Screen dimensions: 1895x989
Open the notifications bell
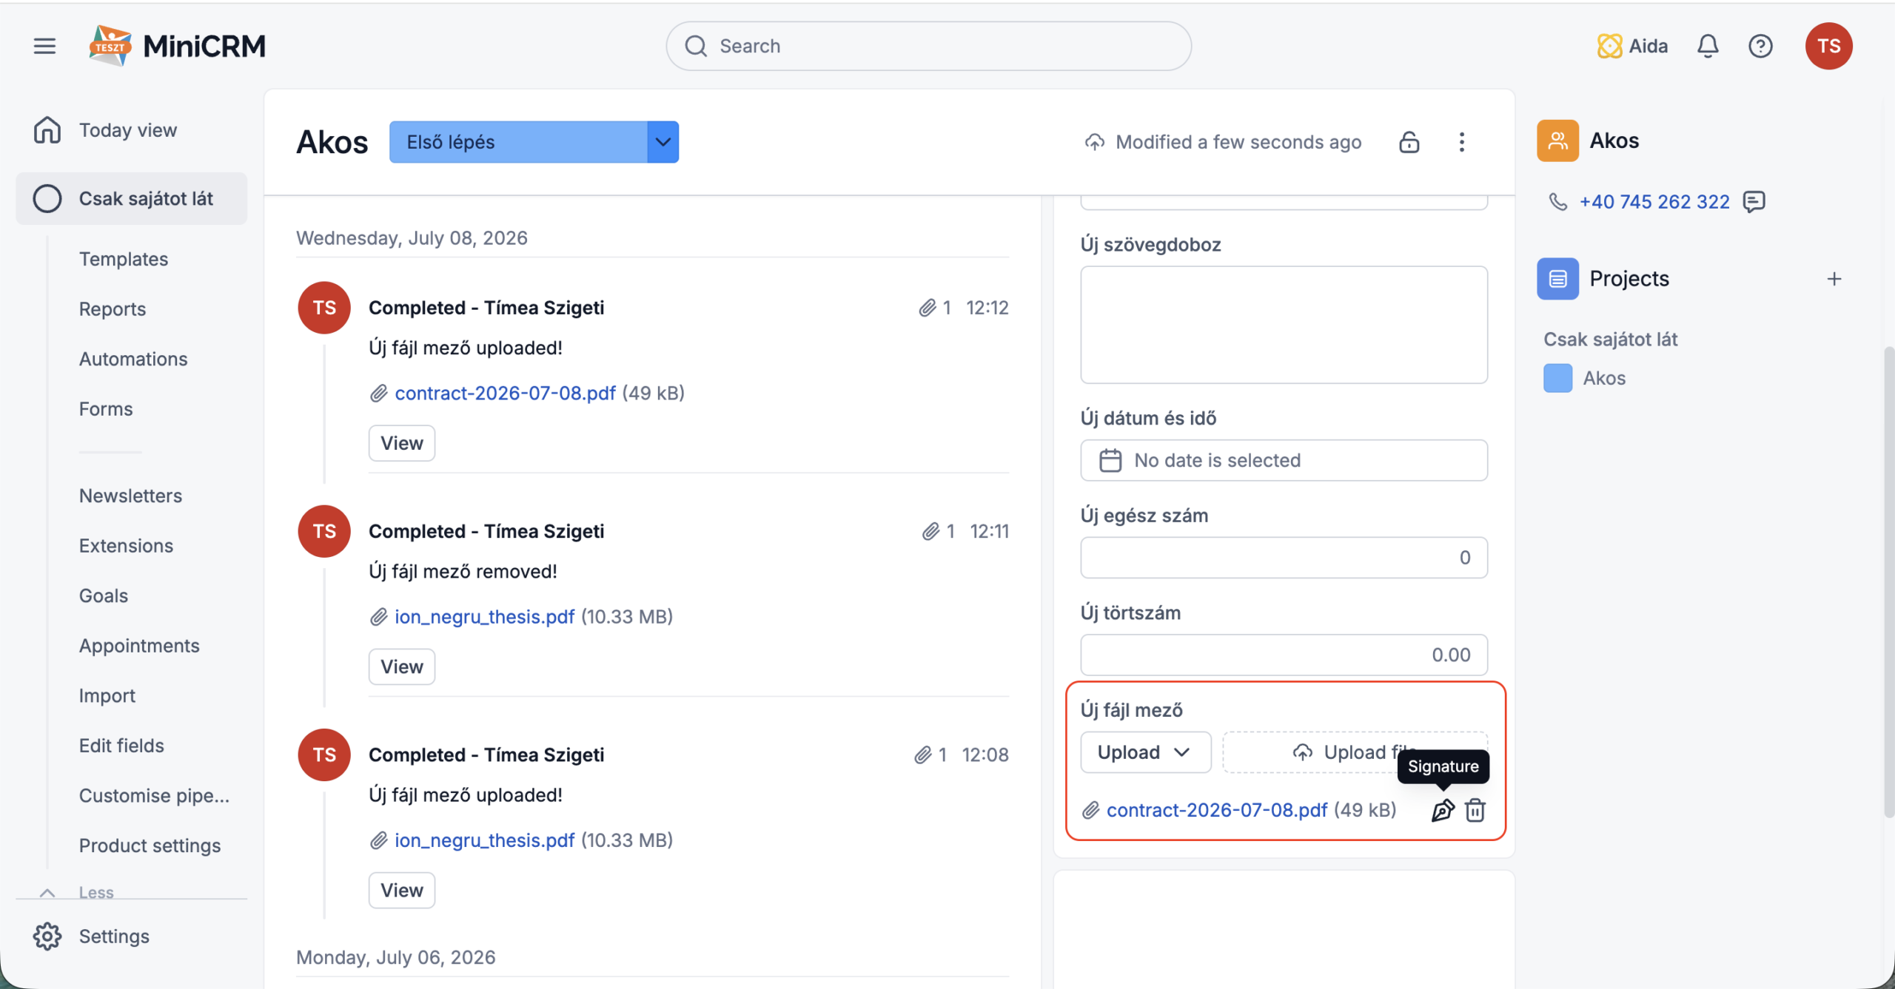pos(1708,46)
